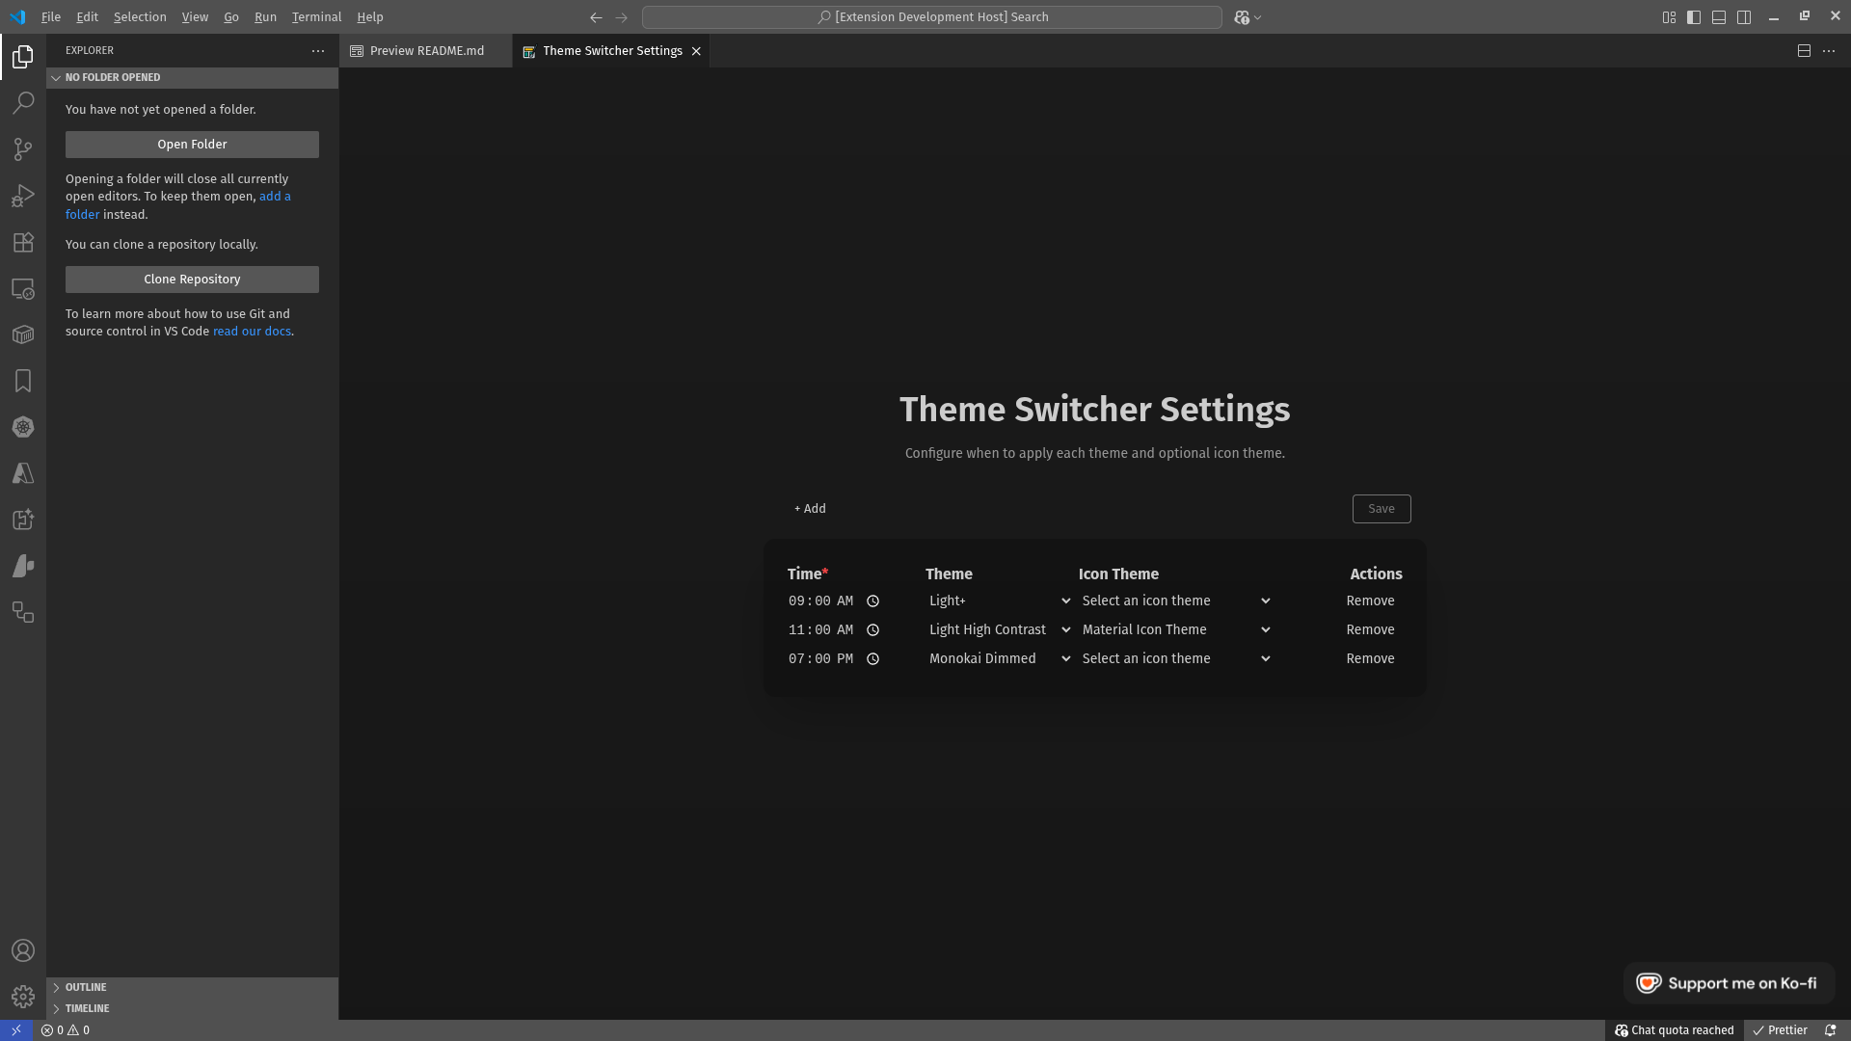
Task: Toggle Secondary Side Bar layout button
Action: point(1744,17)
